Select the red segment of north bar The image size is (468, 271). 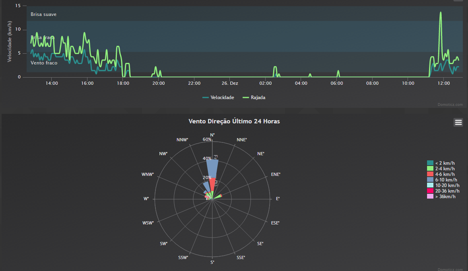[x=212, y=184]
